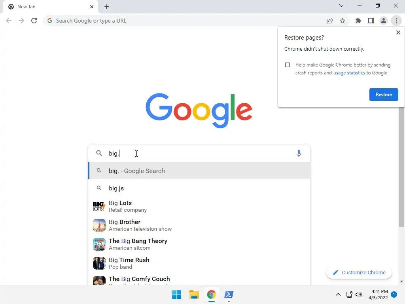The image size is (405, 304).
Task: Click The Big Bang Theory thumbnail
Action: point(99,244)
